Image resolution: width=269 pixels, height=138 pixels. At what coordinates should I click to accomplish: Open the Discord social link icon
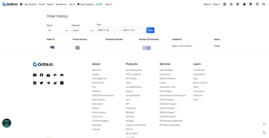click(x=62, y=75)
